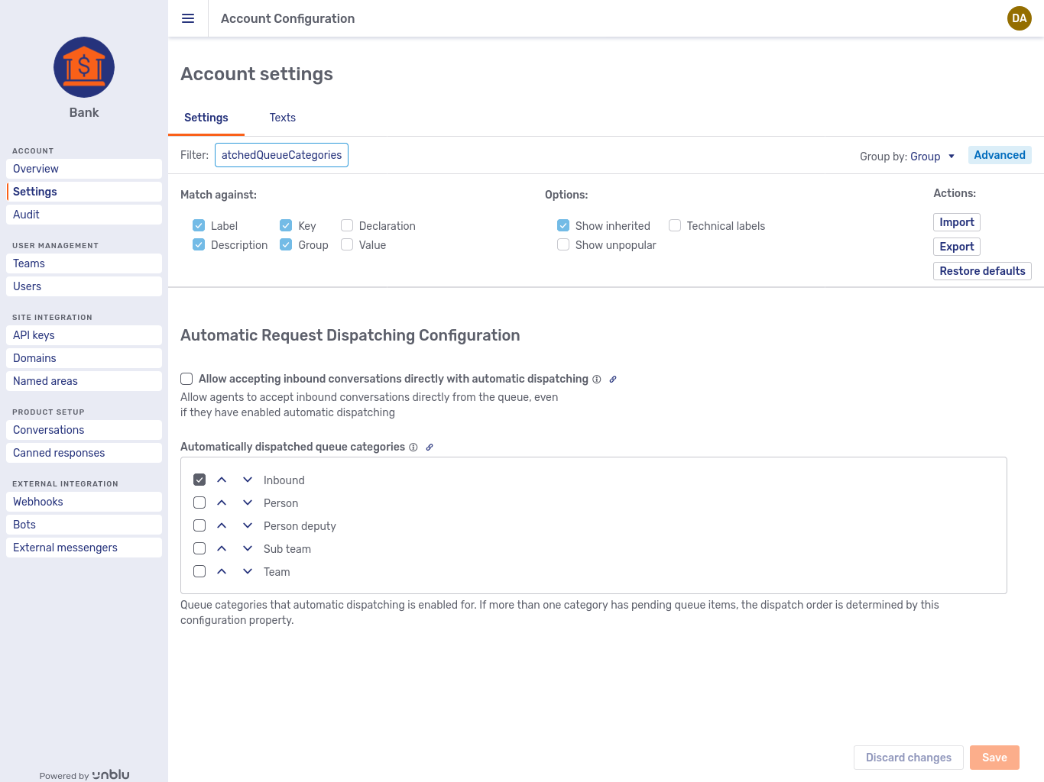The height and width of the screenshot is (782, 1044).
Task: Switch to the Texts tab
Action: pos(282,118)
